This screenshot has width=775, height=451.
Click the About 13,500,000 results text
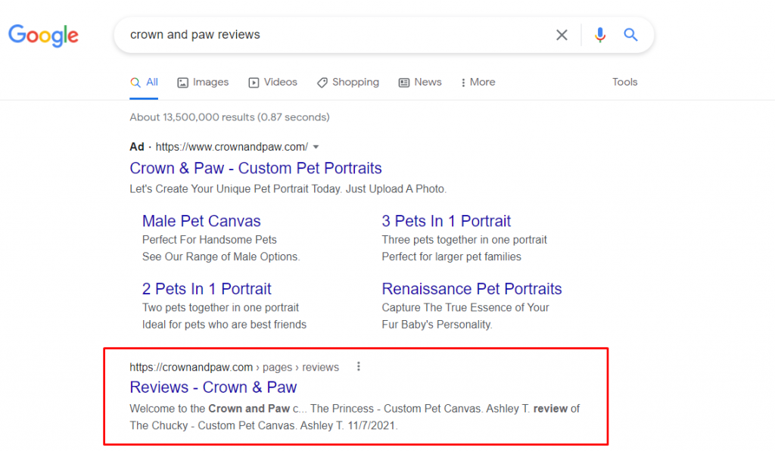tap(230, 117)
